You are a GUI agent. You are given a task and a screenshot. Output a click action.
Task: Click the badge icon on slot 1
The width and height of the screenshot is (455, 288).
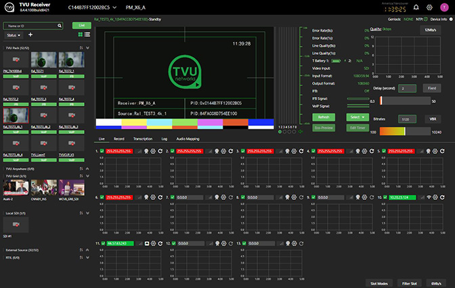[146, 151]
